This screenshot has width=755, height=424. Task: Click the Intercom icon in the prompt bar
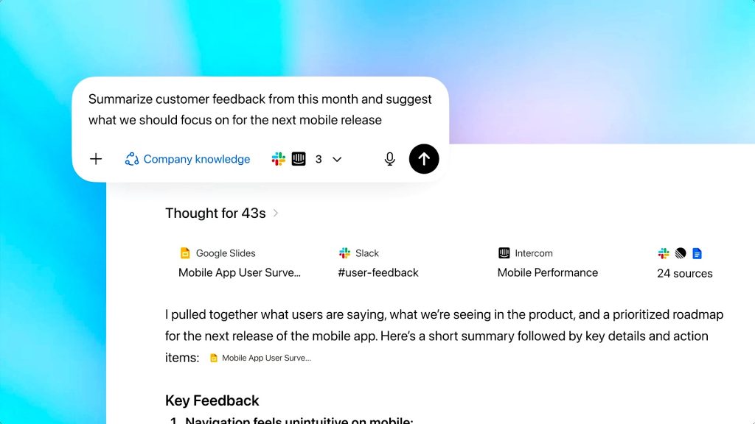[x=299, y=159]
